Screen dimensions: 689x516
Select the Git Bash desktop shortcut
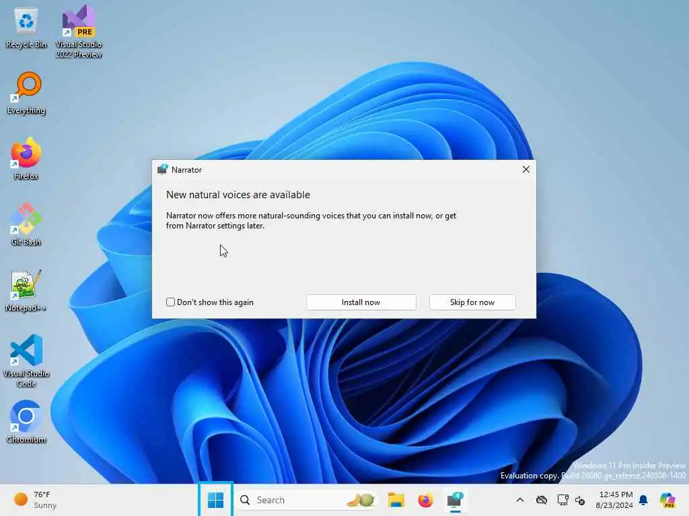point(26,224)
